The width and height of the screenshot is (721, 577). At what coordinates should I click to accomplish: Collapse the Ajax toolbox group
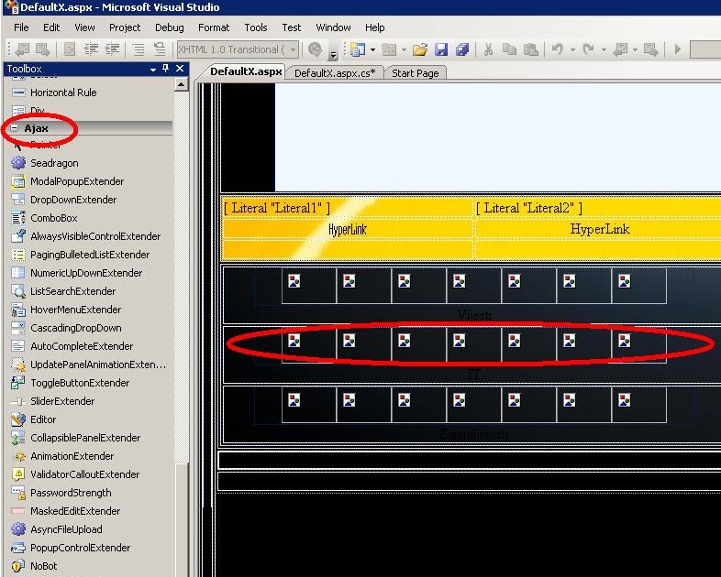click(15, 128)
